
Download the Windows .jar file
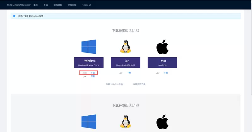(93, 76)
